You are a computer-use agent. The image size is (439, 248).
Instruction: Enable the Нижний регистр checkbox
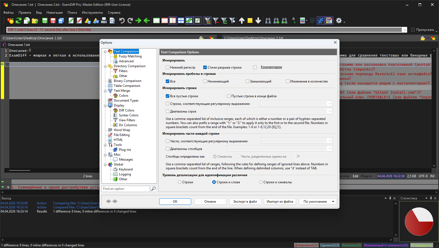click(167, 67)
